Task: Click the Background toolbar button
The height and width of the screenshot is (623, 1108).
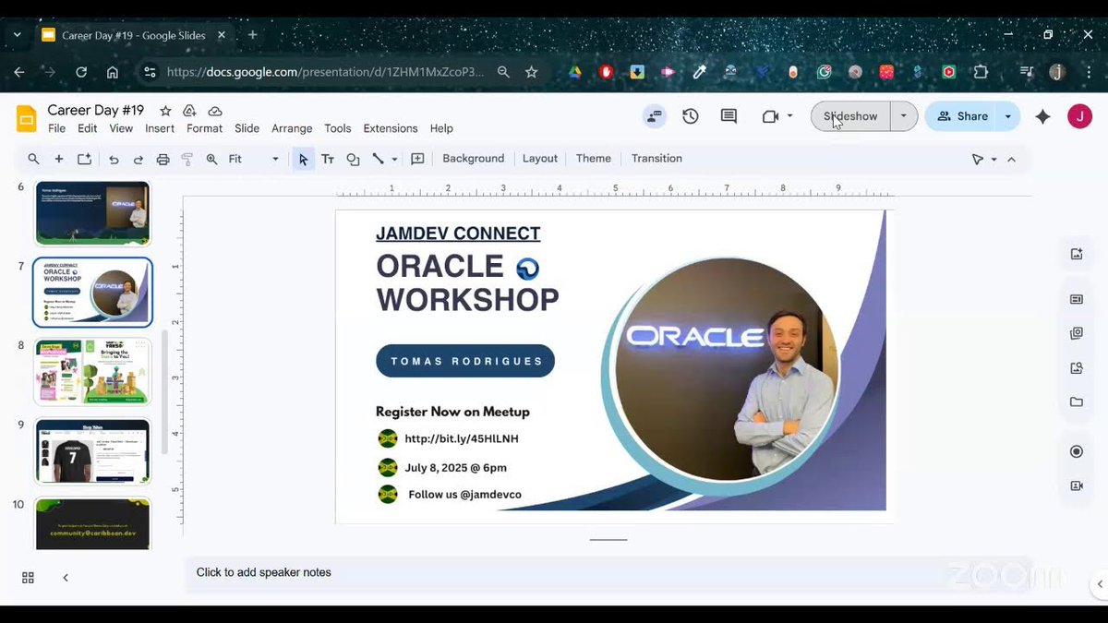Action: click(x=473, y=159)
